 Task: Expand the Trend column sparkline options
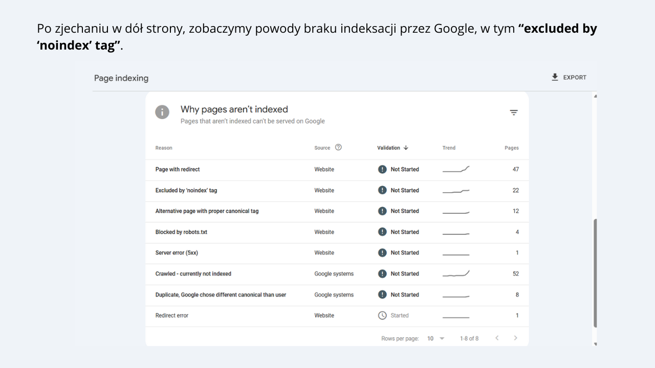[449, 148]
